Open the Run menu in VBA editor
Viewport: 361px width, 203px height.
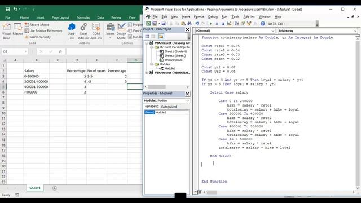(x=224, y=17)
